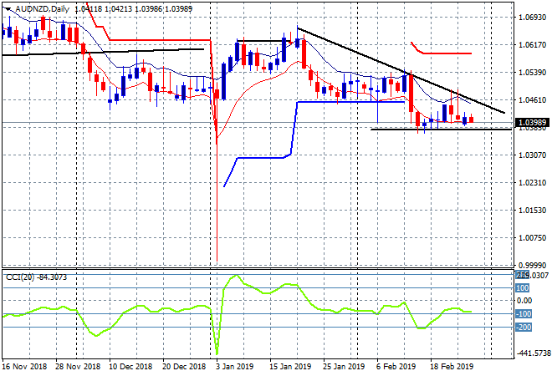Click the 1.06170 price axis label
This screenshot has height=376, width=552.
(x=532, y=44)
